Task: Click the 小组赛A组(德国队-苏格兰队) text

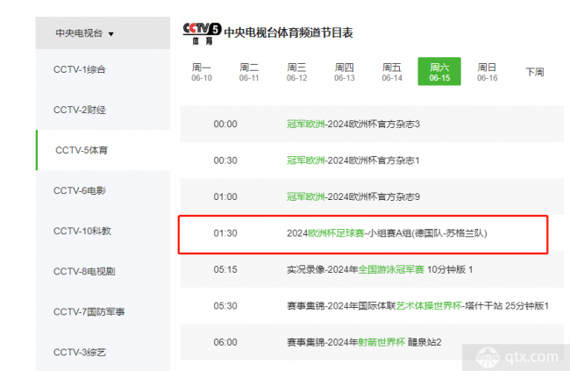Action: [x=428, y=233]
